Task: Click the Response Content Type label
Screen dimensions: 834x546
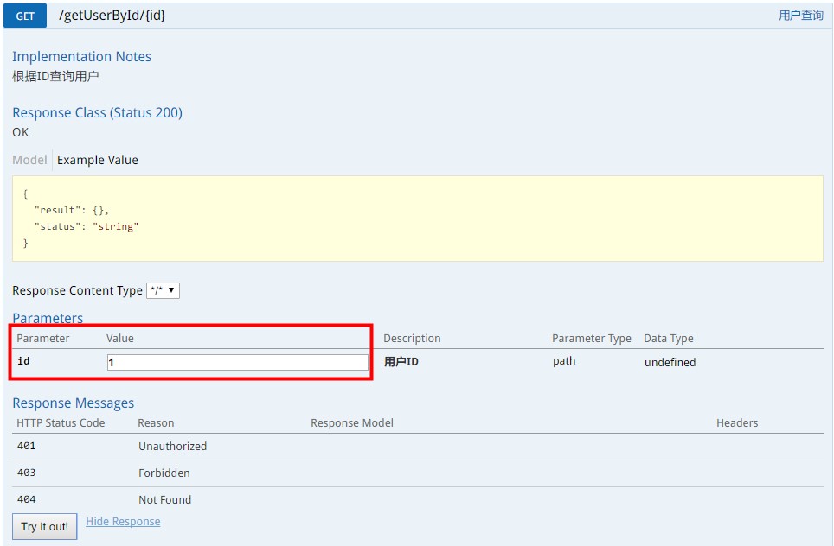Action: pos(78,290)
